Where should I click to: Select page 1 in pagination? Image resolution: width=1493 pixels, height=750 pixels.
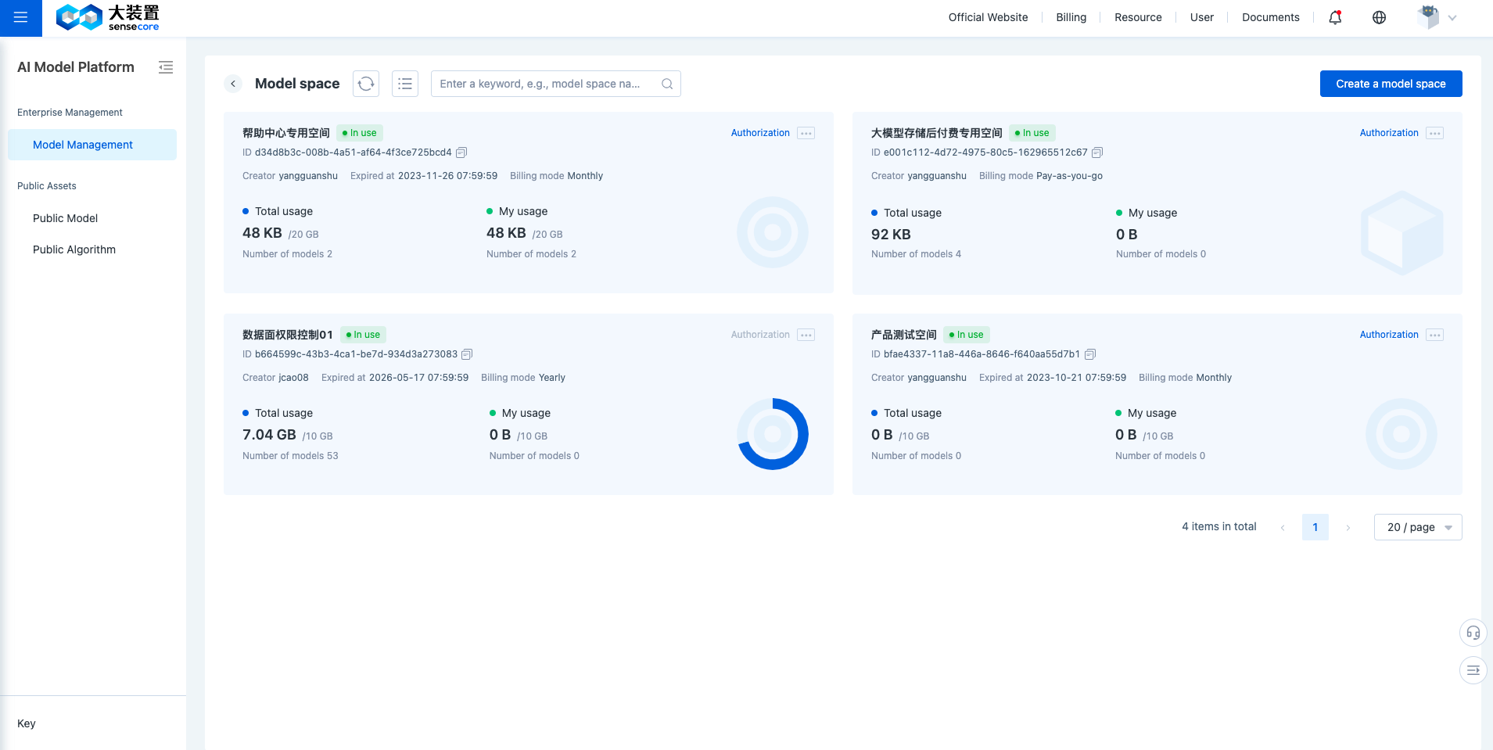point(1315,527)
